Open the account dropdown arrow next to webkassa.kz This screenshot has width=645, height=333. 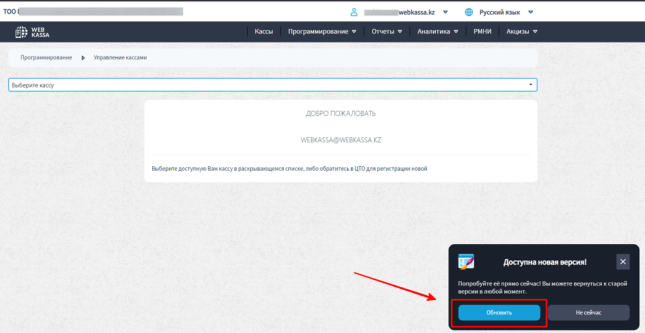click(446, 12)
